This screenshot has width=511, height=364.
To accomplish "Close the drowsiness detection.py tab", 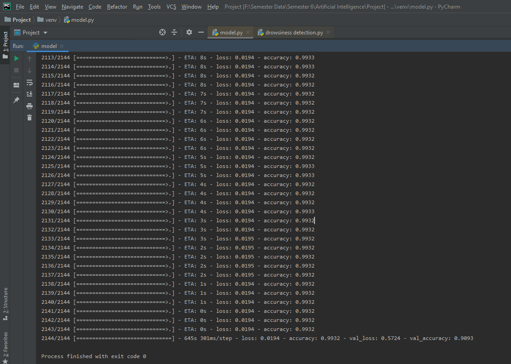I will 328,32.
